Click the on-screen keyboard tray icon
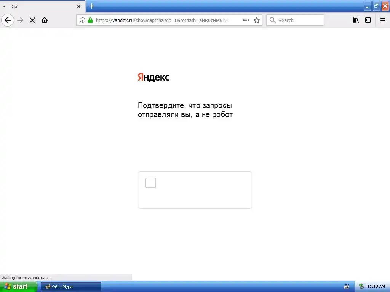The image size is (390, 292). (x=347, y=287)
